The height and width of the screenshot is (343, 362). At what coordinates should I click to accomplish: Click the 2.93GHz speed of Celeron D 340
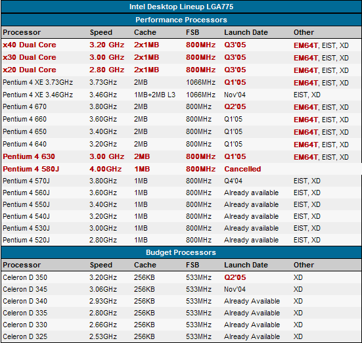coord(103,301)
